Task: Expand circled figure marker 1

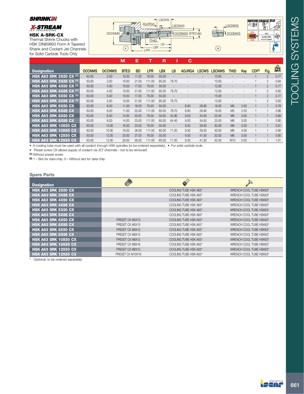Action: coord(126,48)
